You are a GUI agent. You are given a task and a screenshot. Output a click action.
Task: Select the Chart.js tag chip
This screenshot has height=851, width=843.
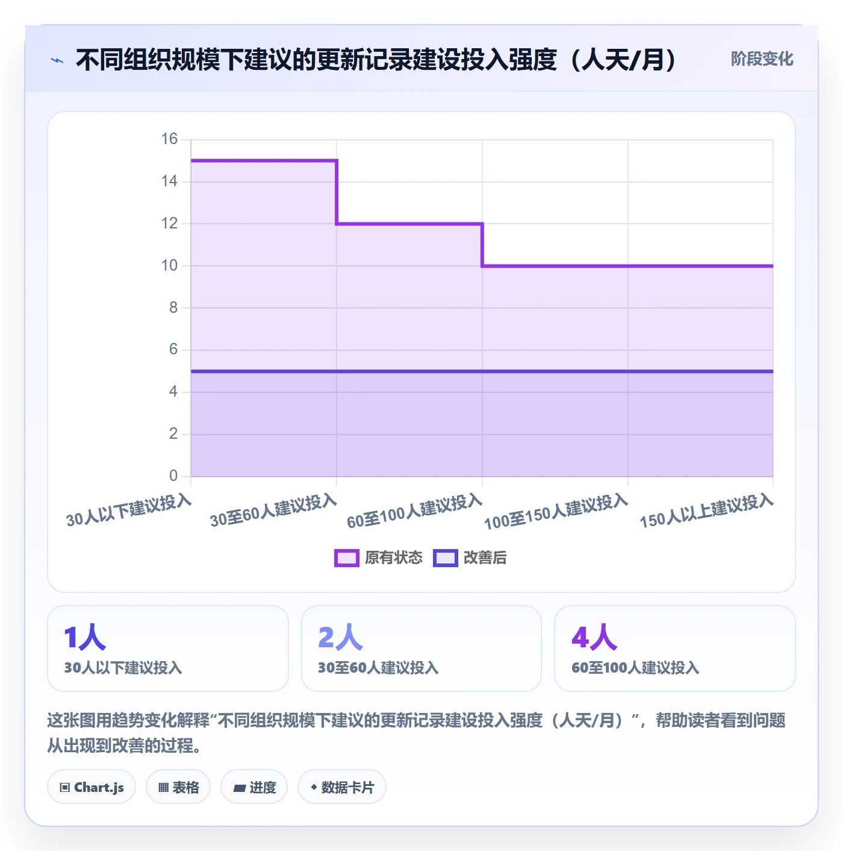92,787
